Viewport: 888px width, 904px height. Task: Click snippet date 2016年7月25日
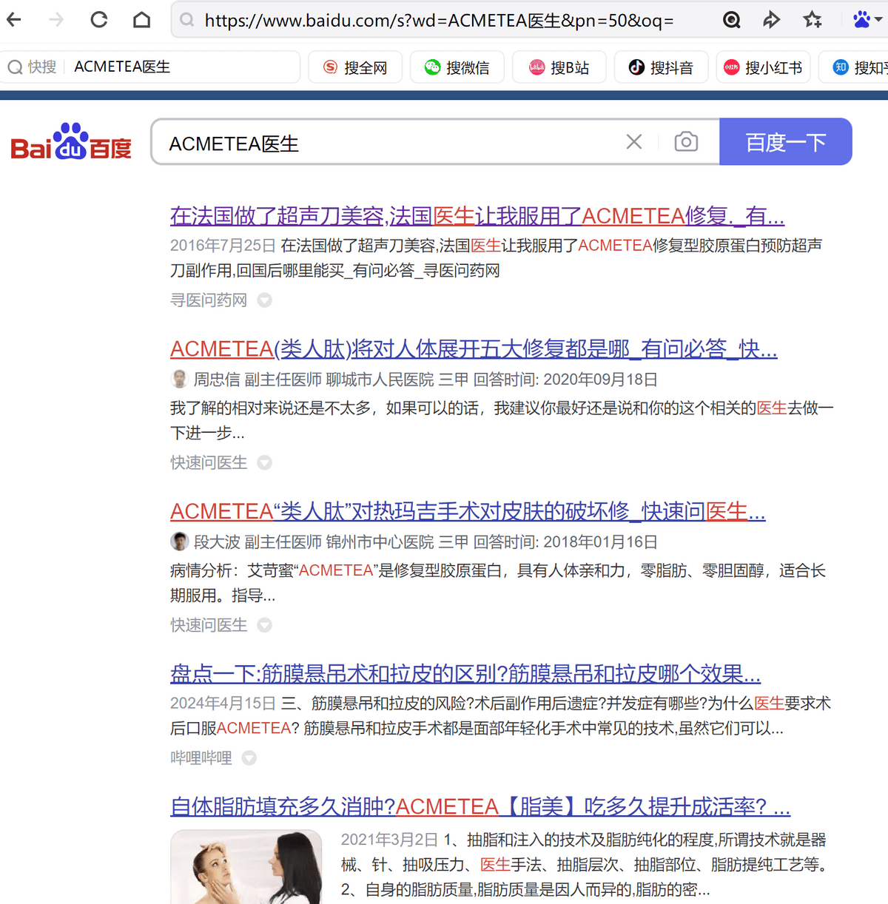tap(223, 246)
